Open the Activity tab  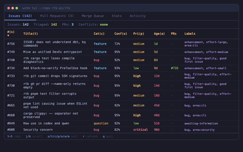(x=138, y=16)
